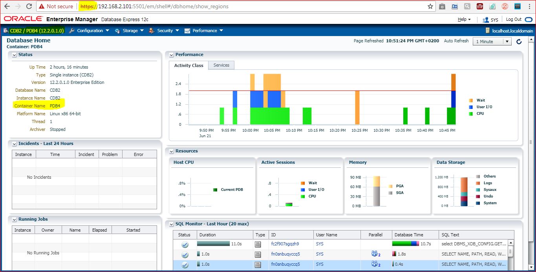Switch to the Services tab

pyautogui.click(x=221, y=65)
